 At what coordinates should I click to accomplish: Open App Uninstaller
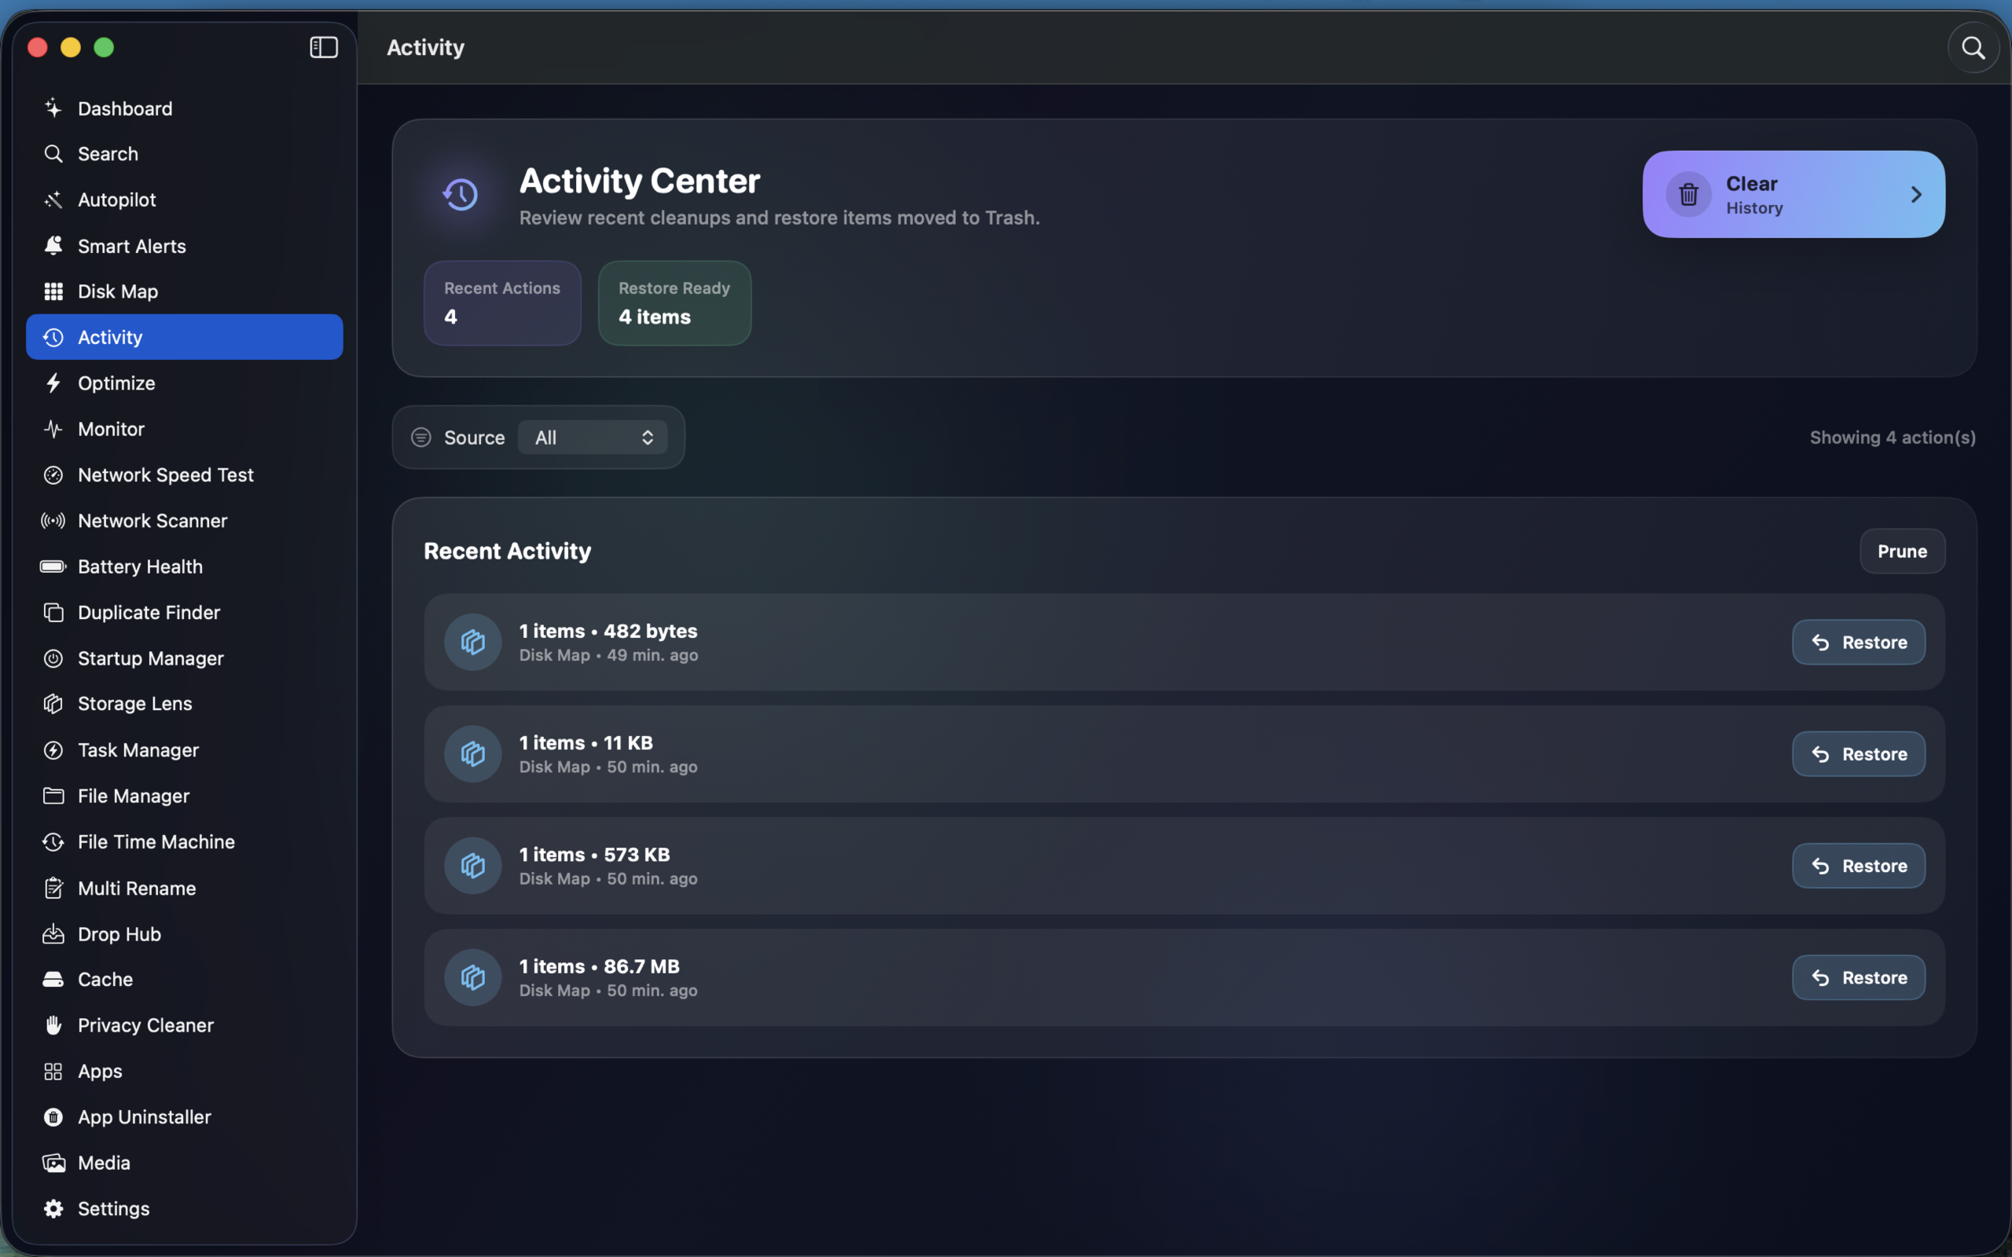tap(185, 1116)
